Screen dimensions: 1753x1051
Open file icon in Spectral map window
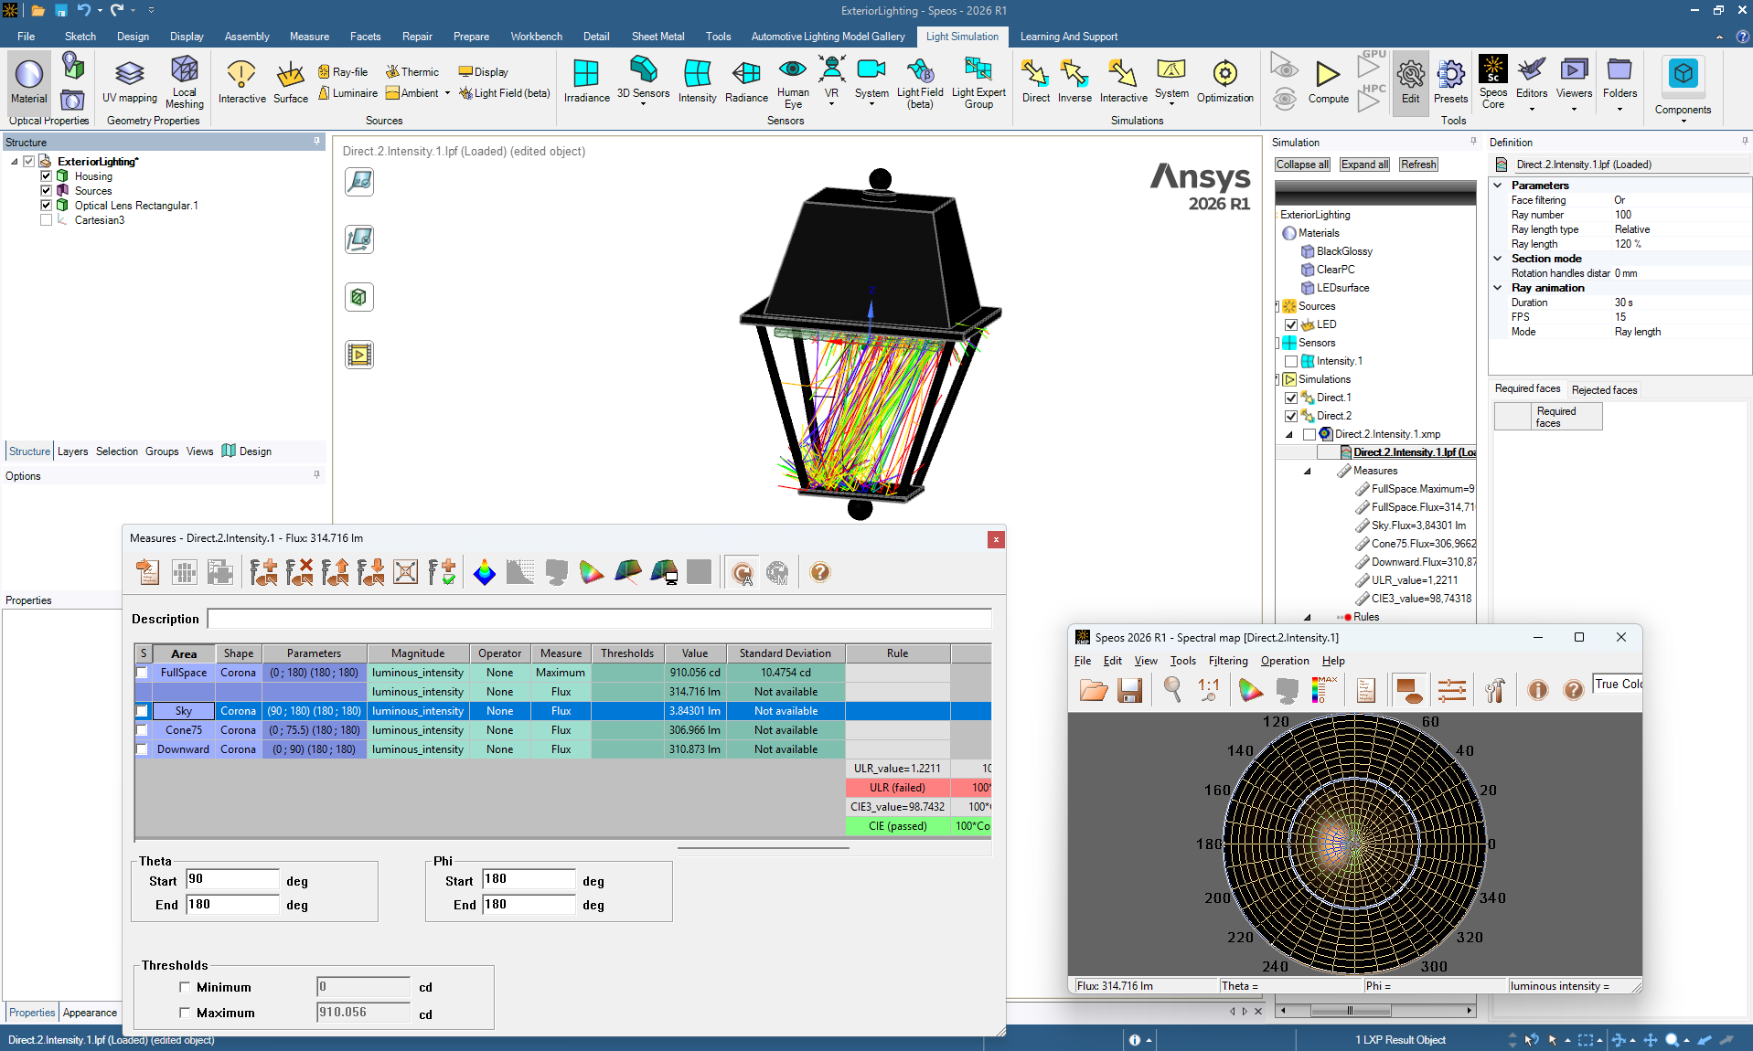click(x=1094, y=690)
